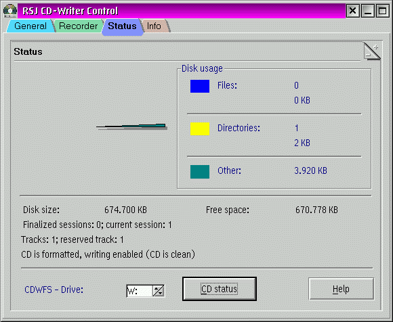Go to the Info tab
Viewport: 393px width, 322px height.
tap(154, 26)
